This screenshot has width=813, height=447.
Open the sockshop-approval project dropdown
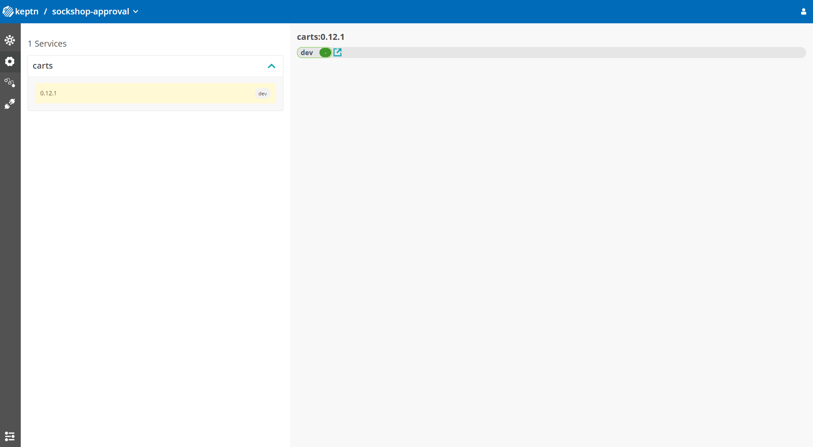point(95,11)
